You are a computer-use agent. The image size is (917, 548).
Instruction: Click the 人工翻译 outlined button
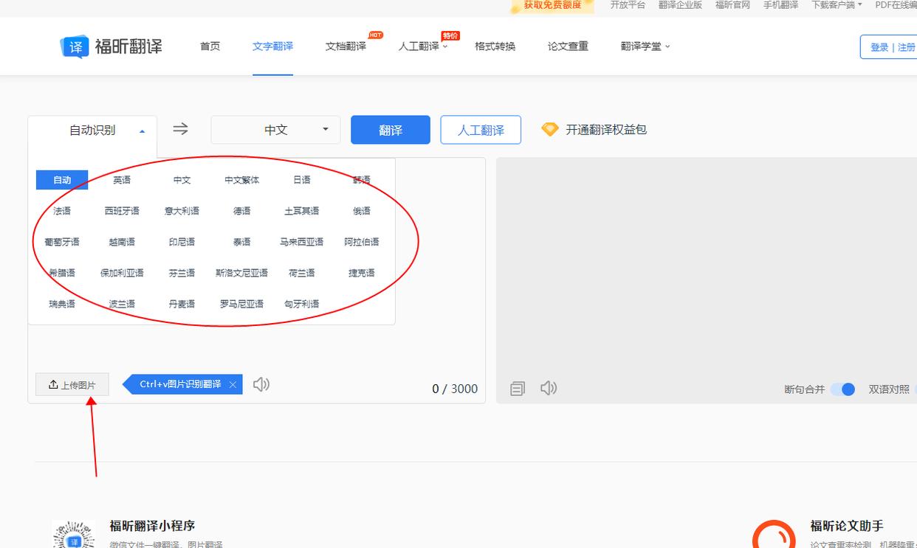[481, 130]
